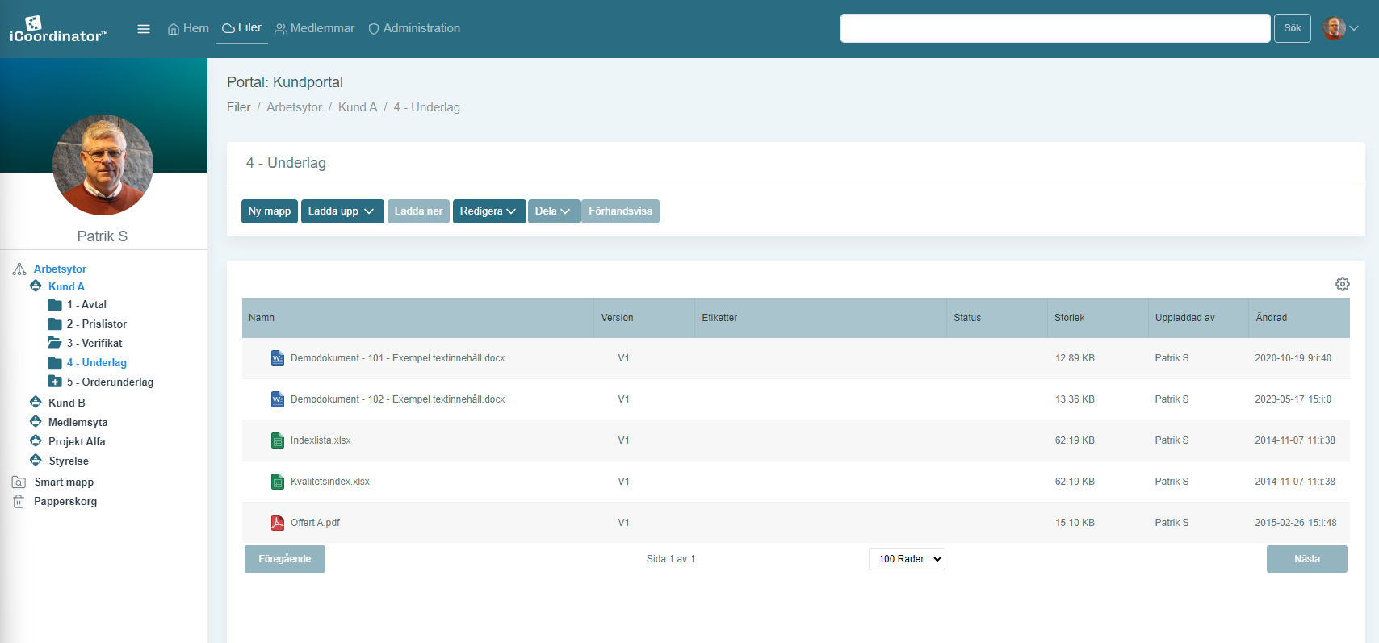
Task: Open the Filer menu item
Action: pos(241,27)
